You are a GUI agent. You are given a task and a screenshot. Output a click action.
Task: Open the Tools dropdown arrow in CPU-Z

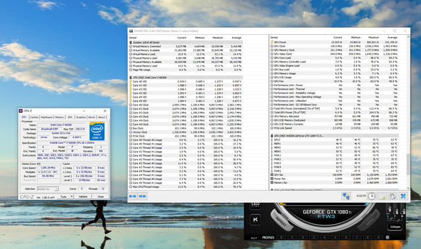point(72,196)
